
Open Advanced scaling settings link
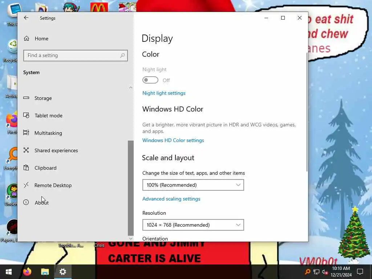[171, 199]
